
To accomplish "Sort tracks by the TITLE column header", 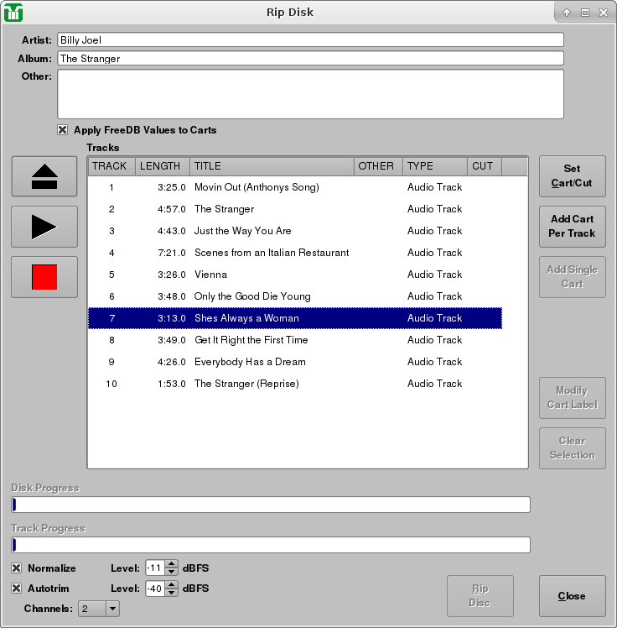I will (271, 166).
